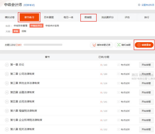Image resolution: width=155 pixels, height=134 pixels.
Task: Click the play icon for 考点试听 in 第二章
Action: 119,74
